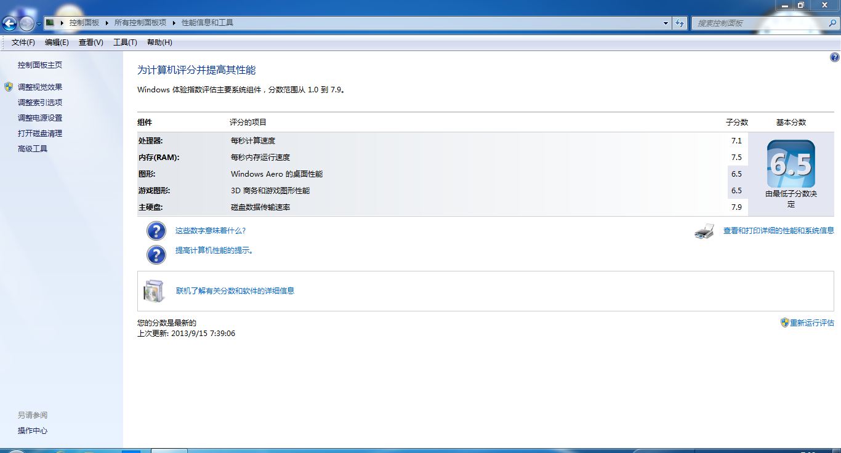The image size is (841, 453).
Task: Click question icon beside 这些数字意味着什么
Action: [156, 231]
